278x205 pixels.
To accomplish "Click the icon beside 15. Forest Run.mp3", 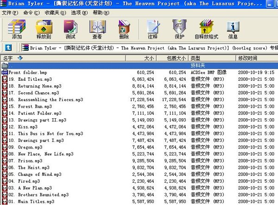I will [x=5, y=107].
